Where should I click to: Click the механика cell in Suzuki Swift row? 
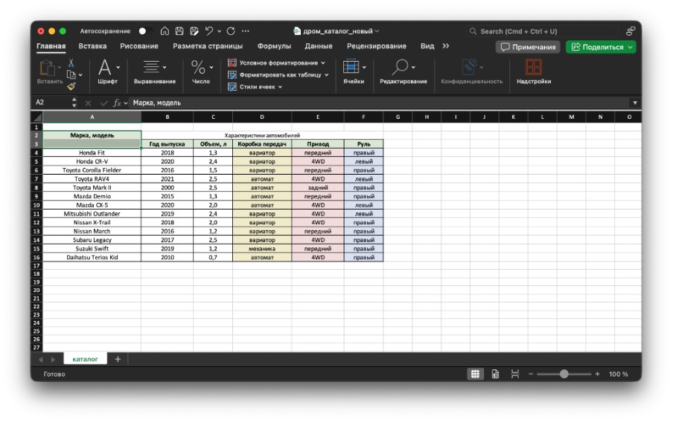[262, 248]
